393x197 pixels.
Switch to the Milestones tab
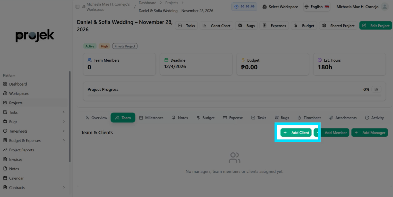click(x=151, y=118)
